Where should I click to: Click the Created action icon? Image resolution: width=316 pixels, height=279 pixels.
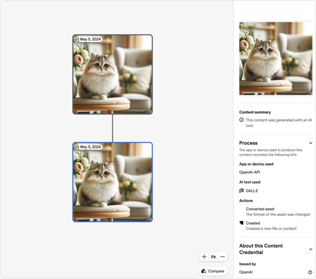coord(241,223)
